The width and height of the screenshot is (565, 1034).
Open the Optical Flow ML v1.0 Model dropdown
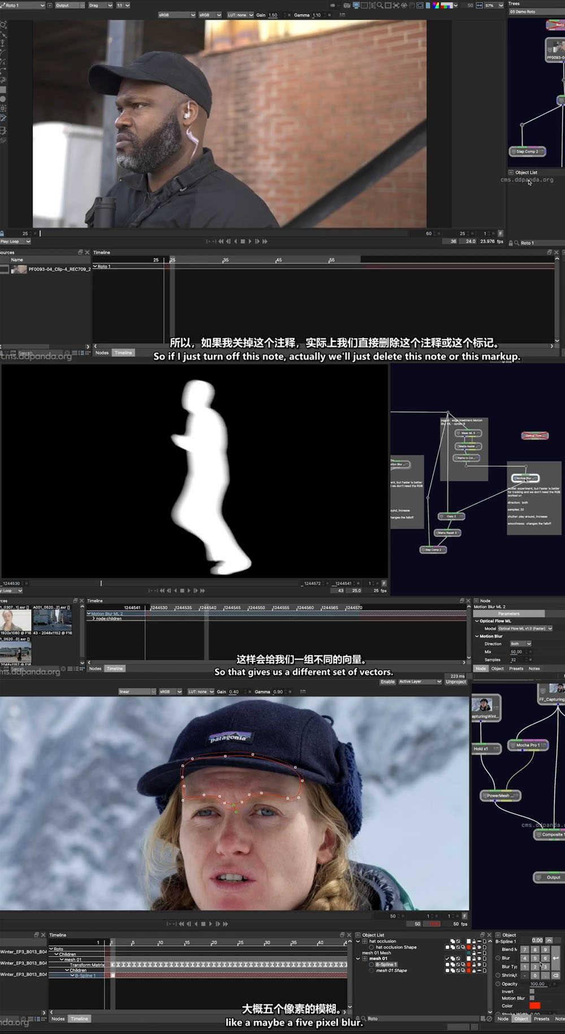pyautogui.click(x=525, y=629)
